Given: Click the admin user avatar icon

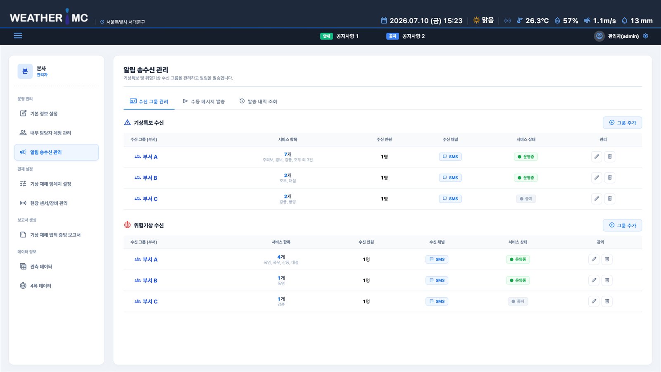Looking at the screenshot, I should pos(599,36).
